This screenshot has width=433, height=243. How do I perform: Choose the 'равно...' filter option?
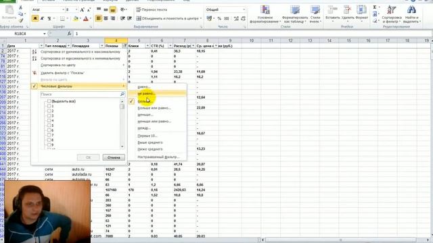[x=158, y=87]
